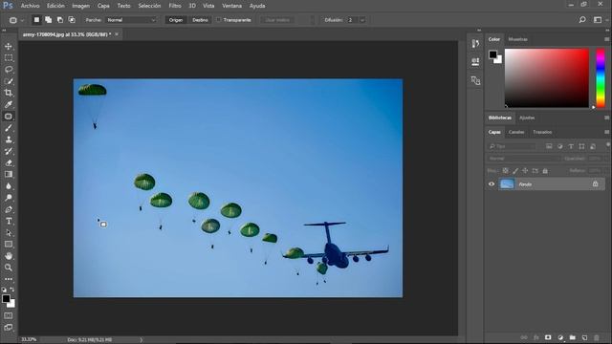612x344 pixels.
Task: Choose Add to selection mode
Action: (x=49, y=19)
